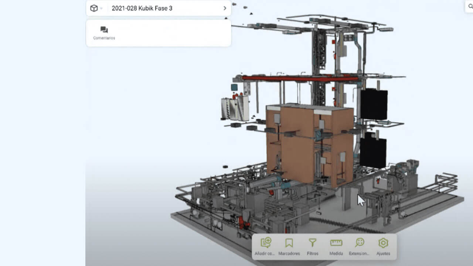Expand the cube view-type dropdown
The width and height of the screenshot is (473, 266).
coord(96,8)
